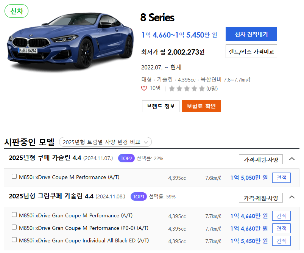Viewport: 304px width, 253px height.
Task: Open 렌트/리스 가격비교
Action: [251, 51]
